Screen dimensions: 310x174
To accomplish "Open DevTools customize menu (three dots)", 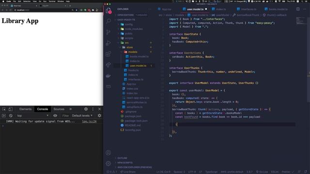I will click(93, 109).
